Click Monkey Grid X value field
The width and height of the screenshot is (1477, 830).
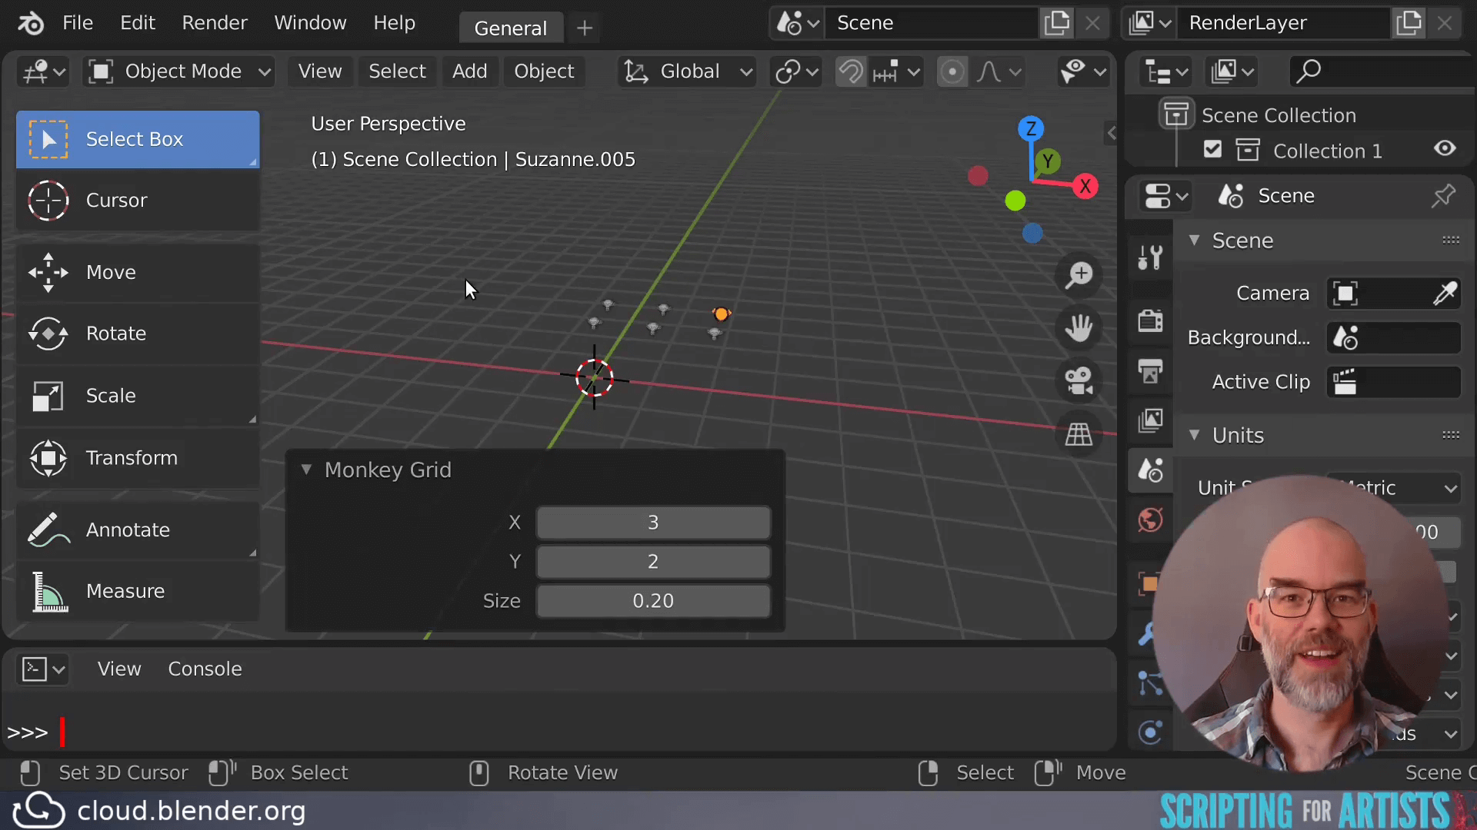653,523
